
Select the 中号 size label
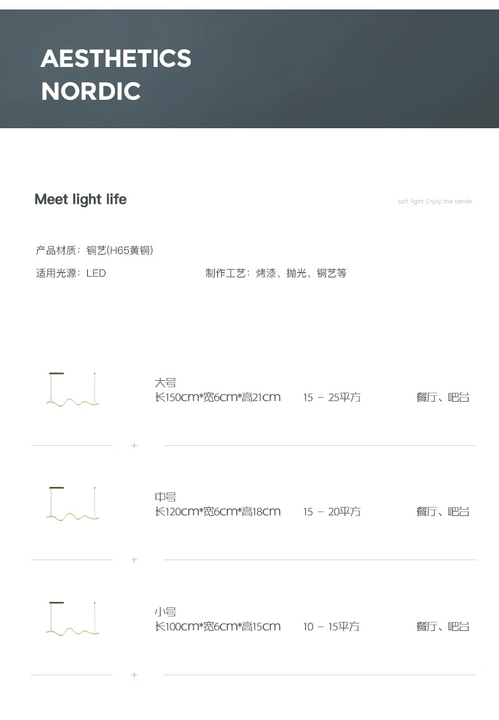[165, 497]
